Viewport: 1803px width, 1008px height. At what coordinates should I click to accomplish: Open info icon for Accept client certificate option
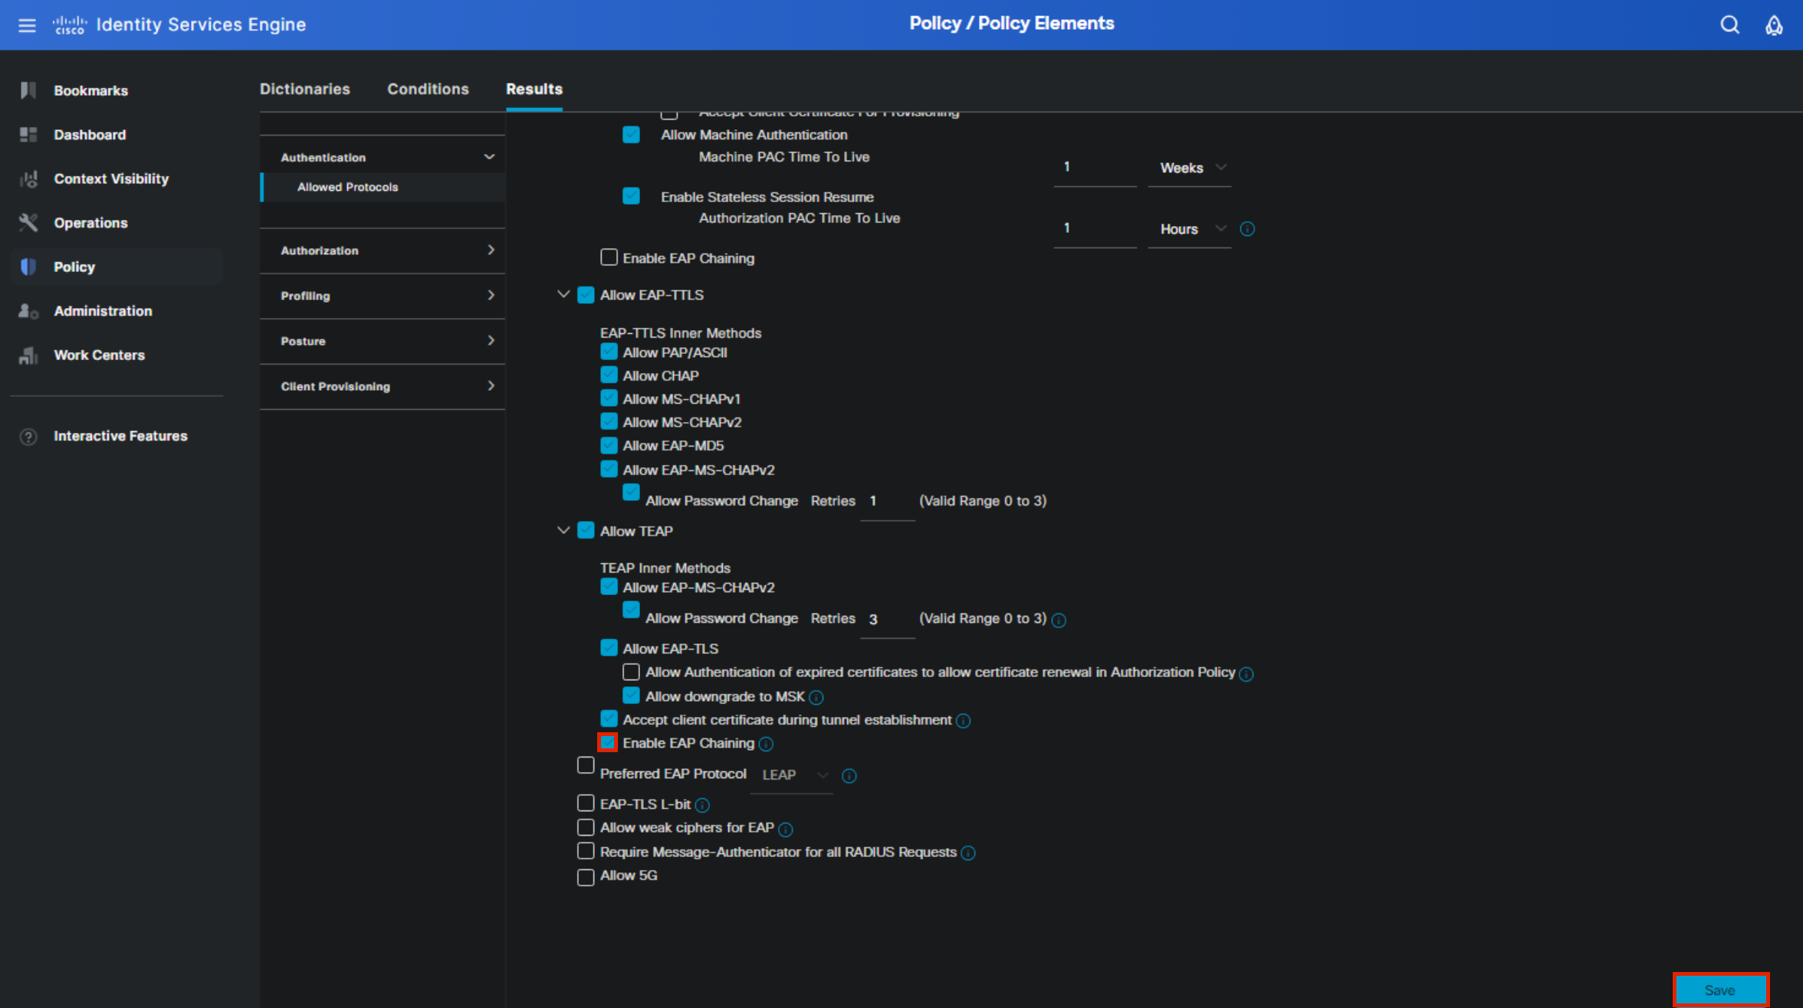tap(964, 721)
